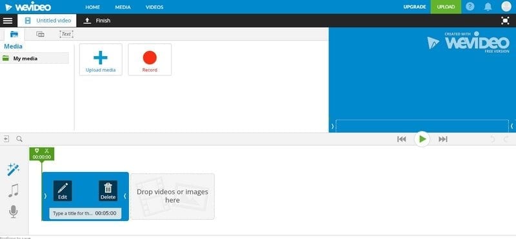Click the Media panel heading
516x239 pixels.
pyautogui.click(x=13, y=46)
